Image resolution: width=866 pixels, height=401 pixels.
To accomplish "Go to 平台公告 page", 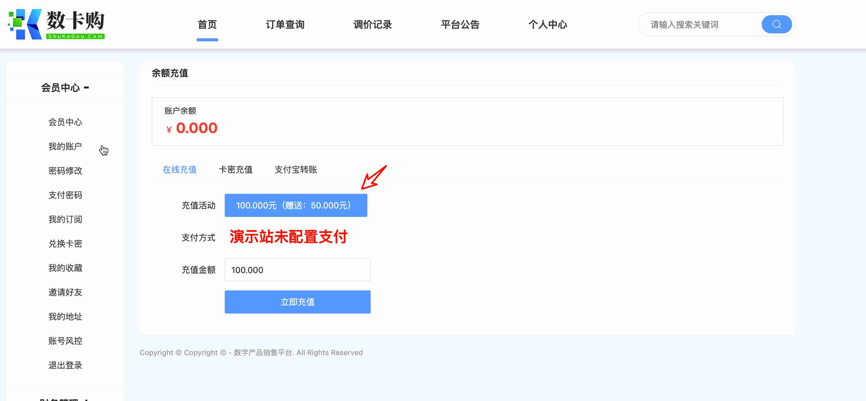I will point(460,25).
